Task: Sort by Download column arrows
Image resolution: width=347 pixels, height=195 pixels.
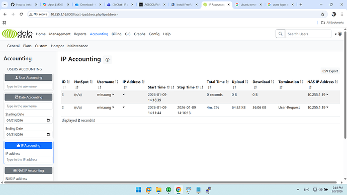Action: pyautogui.click(x=273, y=82)
